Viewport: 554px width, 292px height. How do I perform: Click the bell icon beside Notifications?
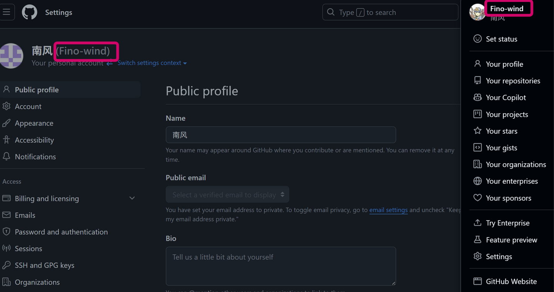(x=7, y=156)
